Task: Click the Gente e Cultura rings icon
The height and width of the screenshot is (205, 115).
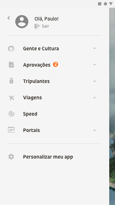Action: pos(11,49)
